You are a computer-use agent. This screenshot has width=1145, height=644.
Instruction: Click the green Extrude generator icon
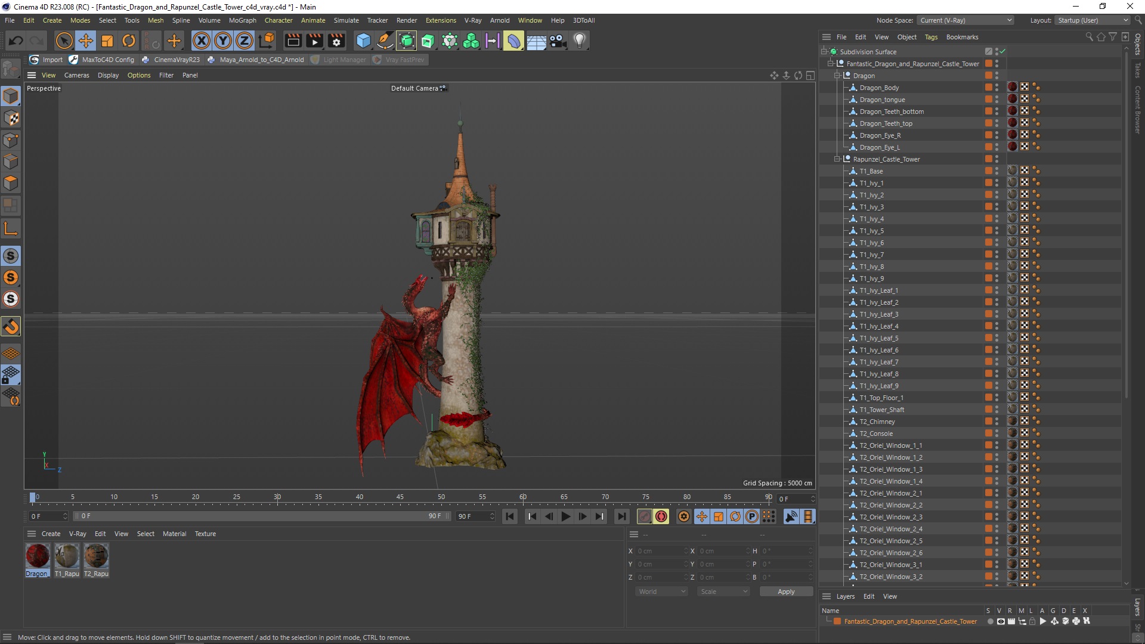click(428, 41)
